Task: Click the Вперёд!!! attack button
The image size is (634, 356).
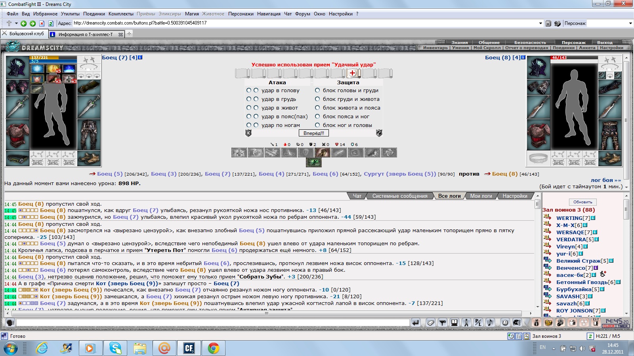Action: pos(314,133)
